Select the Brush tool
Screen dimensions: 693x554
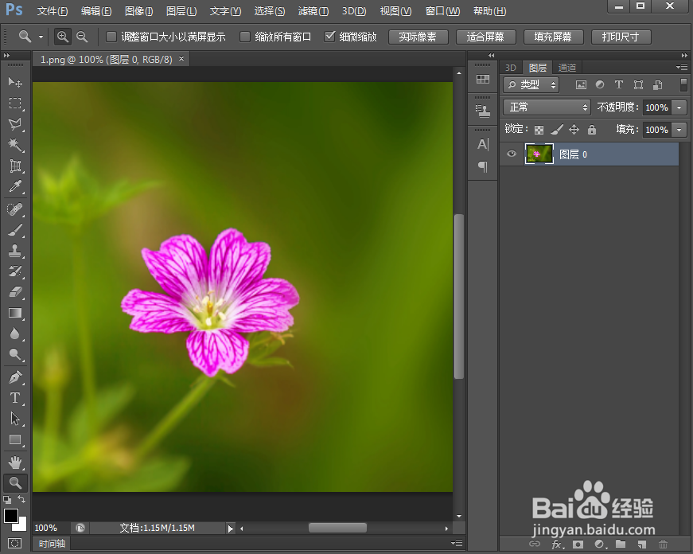[x=15, y=230]
